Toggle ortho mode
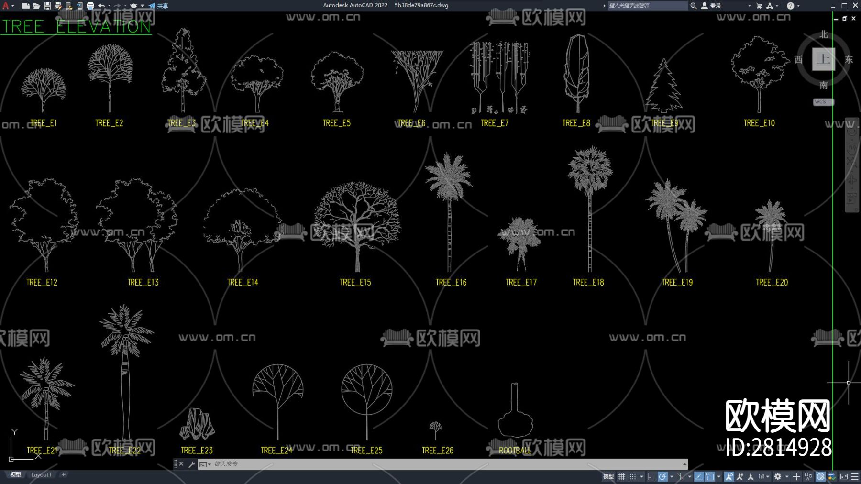The height and width of the screenshot is (484, 861). (x=651, y=476)
